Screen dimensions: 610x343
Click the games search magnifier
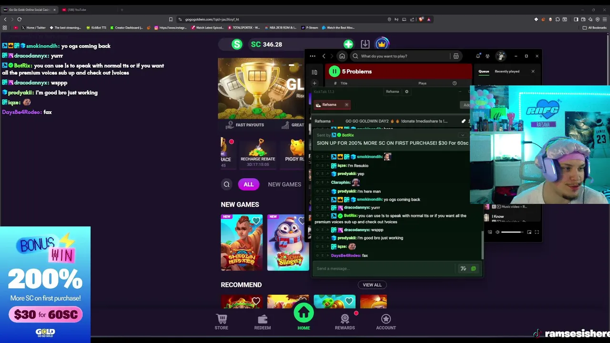(x=227, y=184)
